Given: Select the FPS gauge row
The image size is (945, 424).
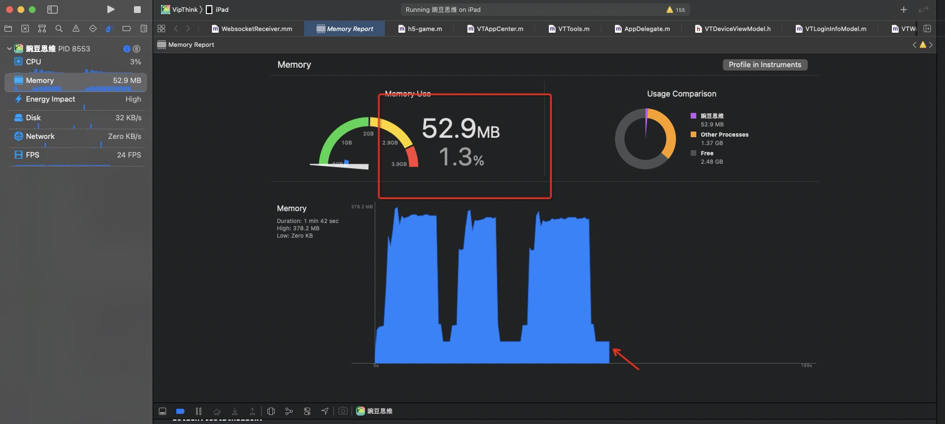Looking at the screenshot, I should click(76, 156).
